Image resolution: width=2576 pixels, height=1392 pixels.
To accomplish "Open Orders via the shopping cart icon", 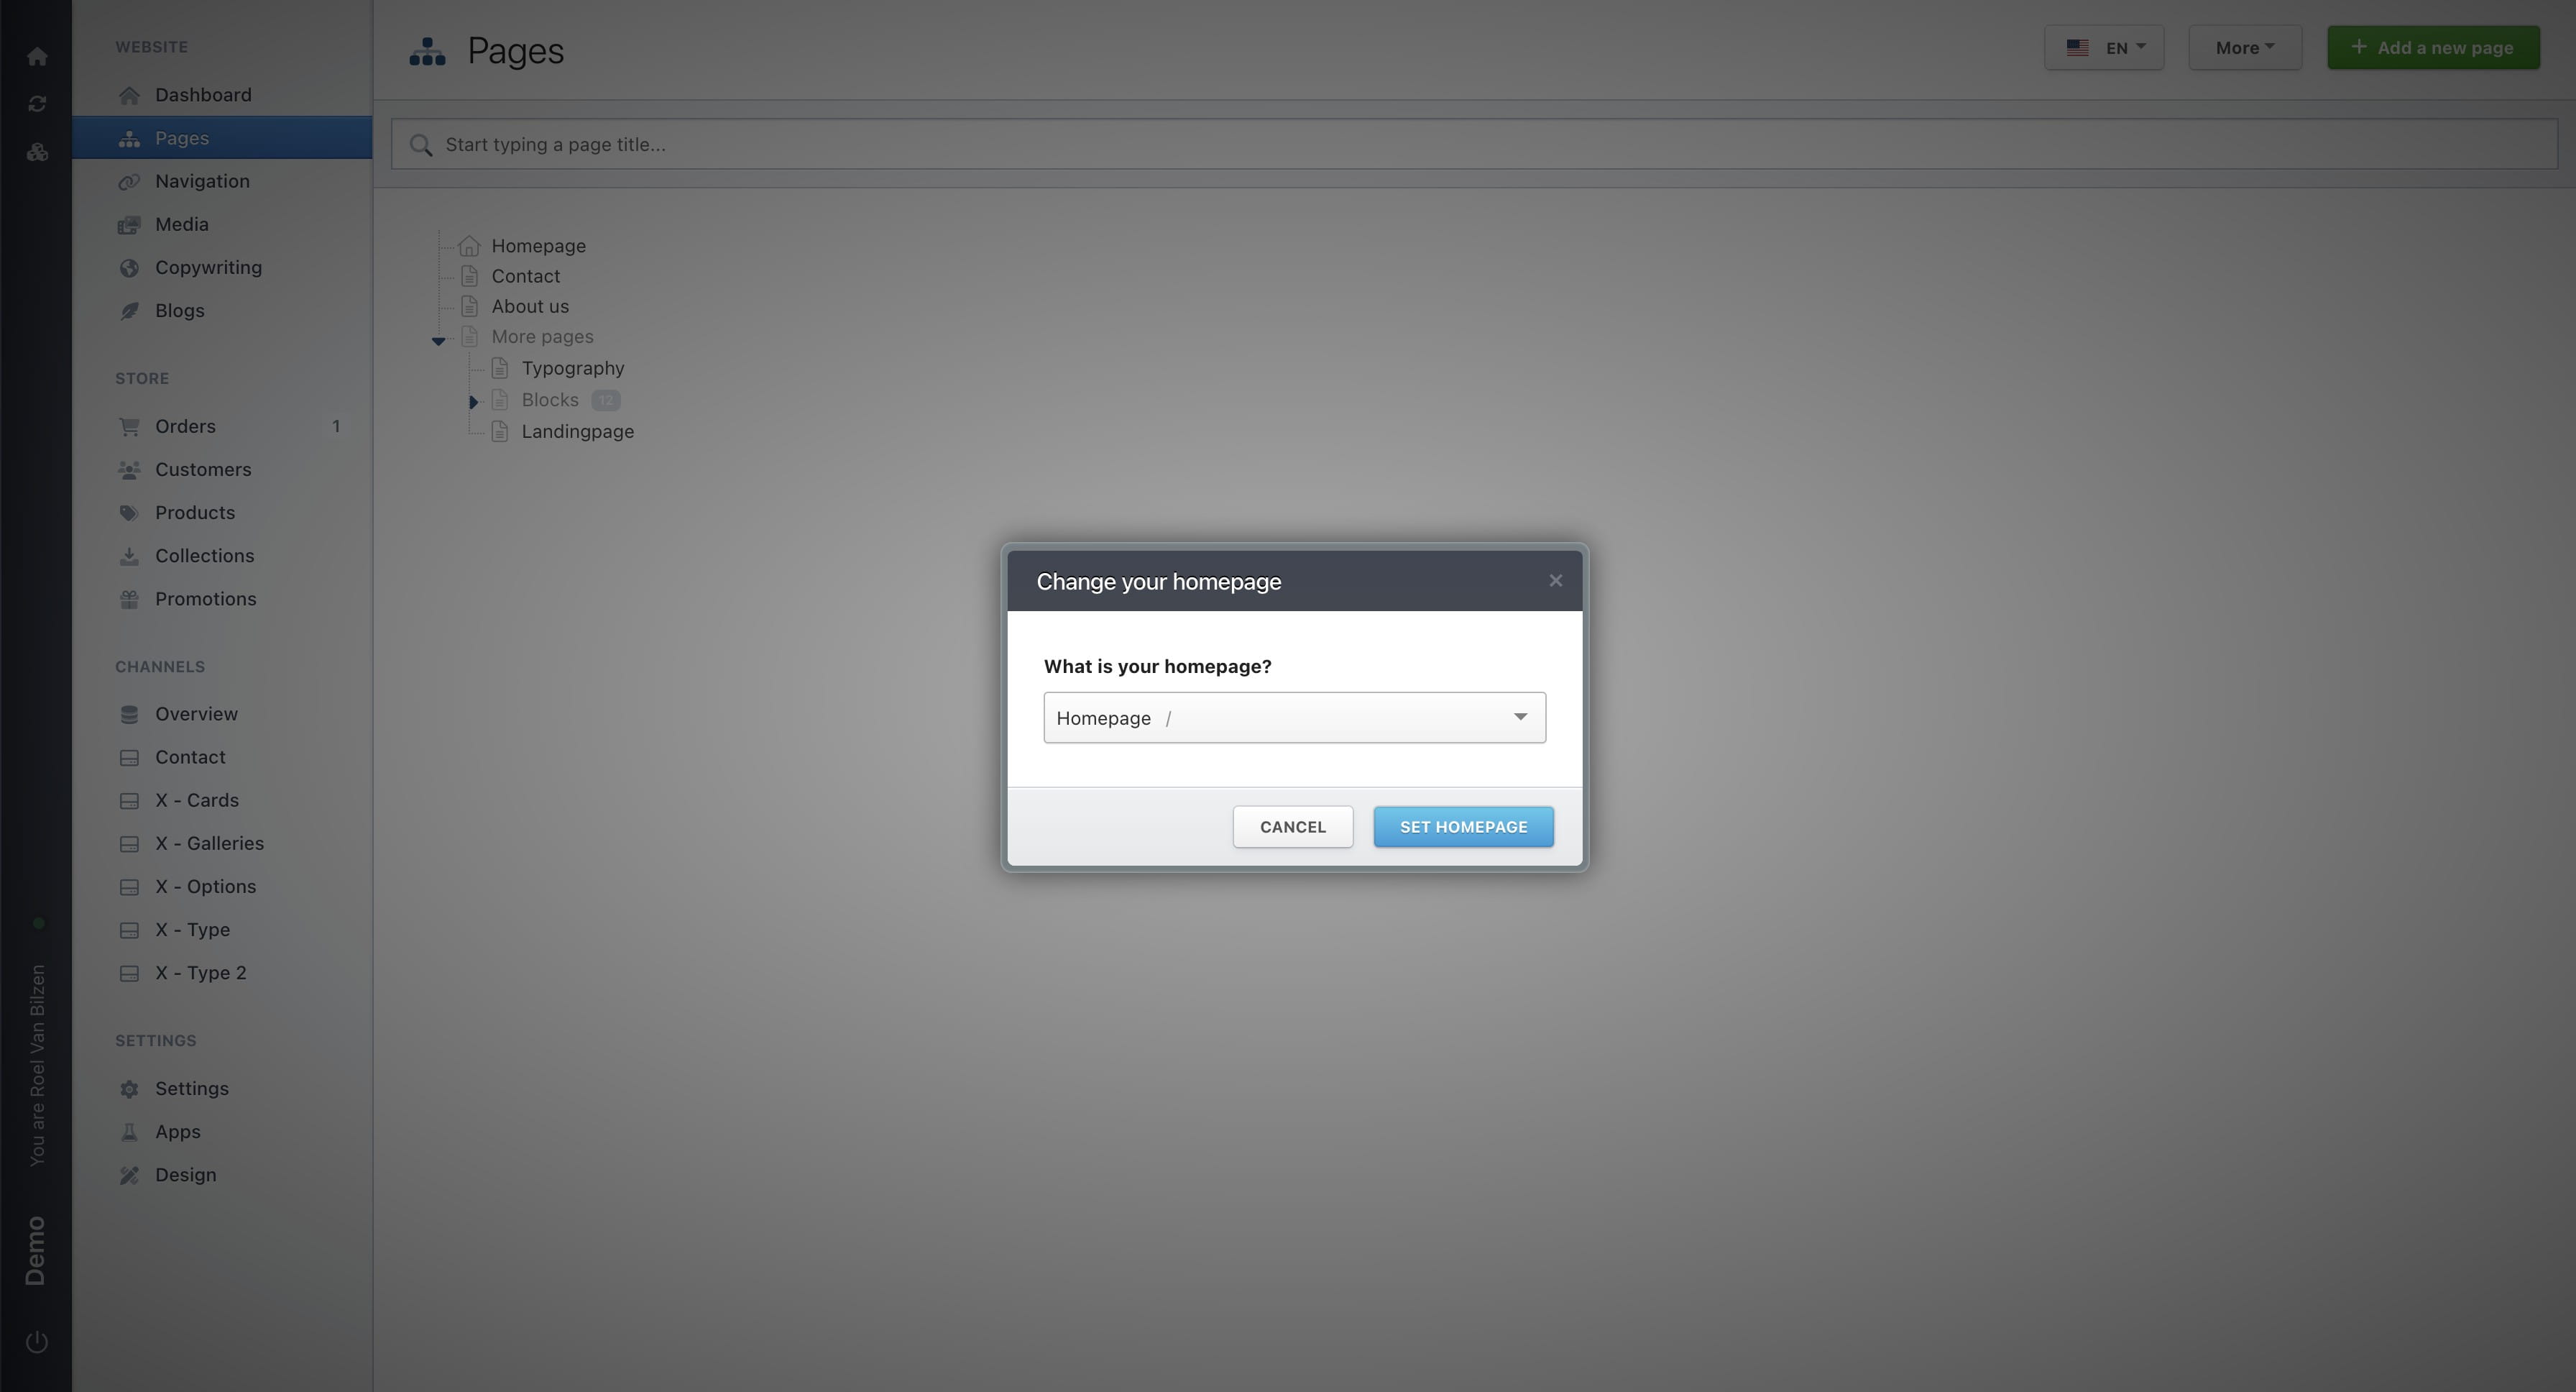I will [x=130, y=426].
